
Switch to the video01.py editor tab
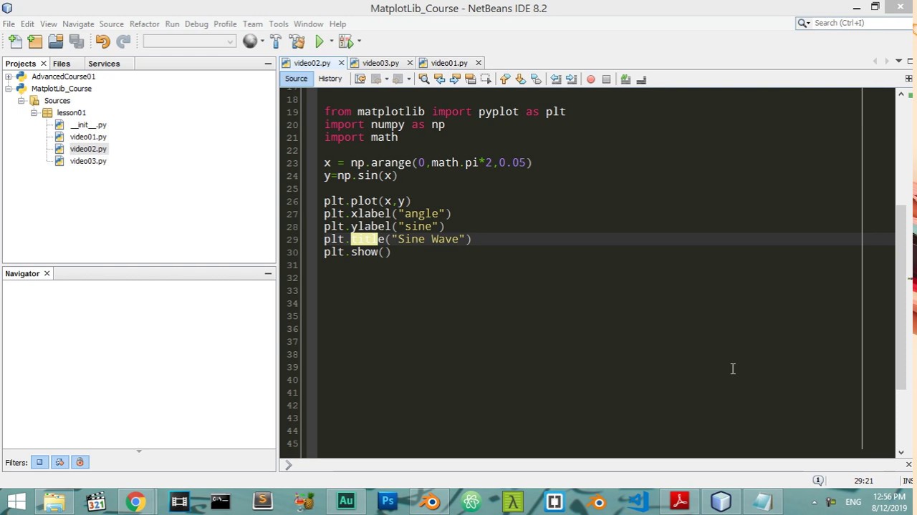449,63
